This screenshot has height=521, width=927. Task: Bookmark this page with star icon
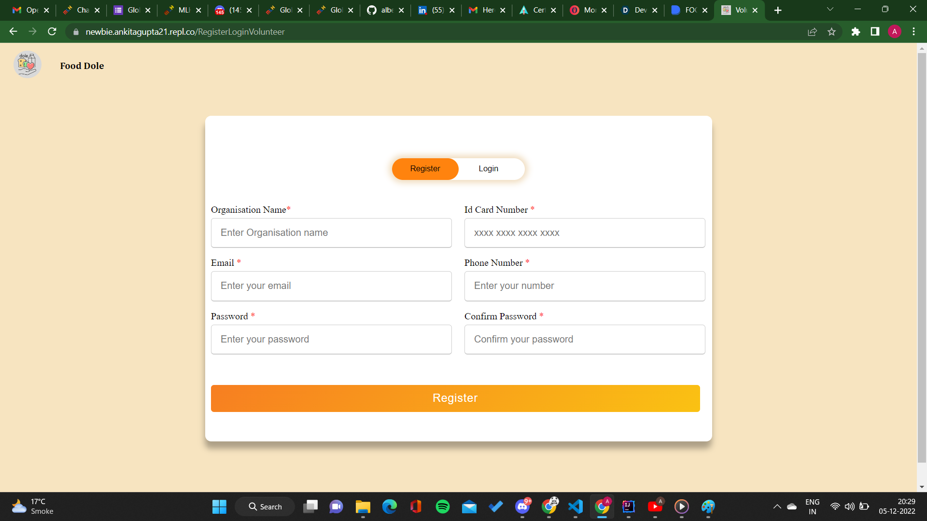(x=831, y=32)
